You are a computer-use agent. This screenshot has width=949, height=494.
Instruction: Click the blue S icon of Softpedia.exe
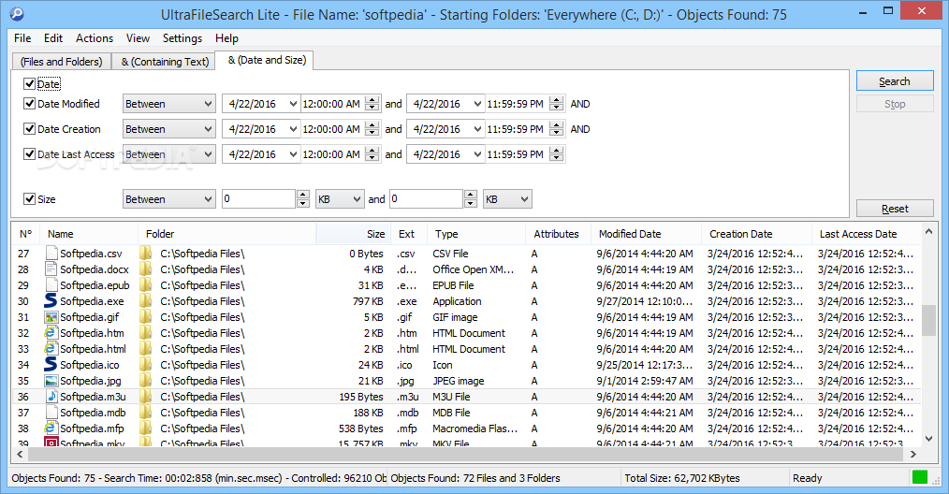[x=51, y=301]
